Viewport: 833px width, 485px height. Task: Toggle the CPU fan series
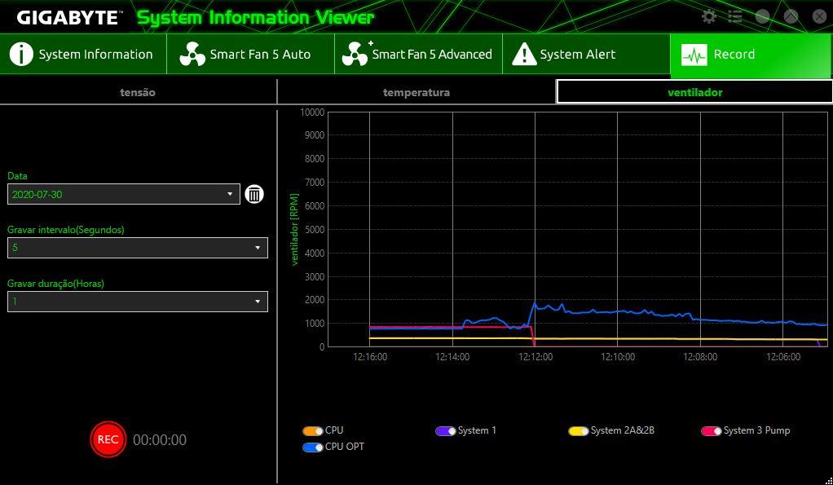point(313,431)
